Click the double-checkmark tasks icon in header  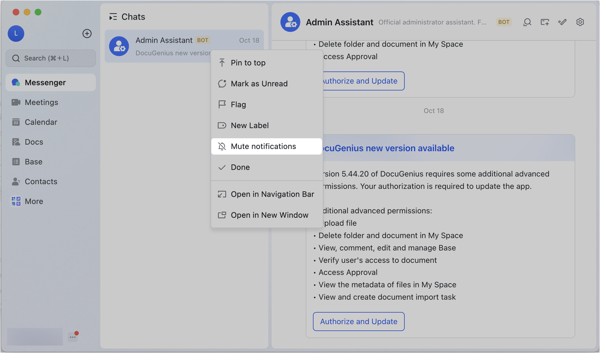tap(562, 22)
